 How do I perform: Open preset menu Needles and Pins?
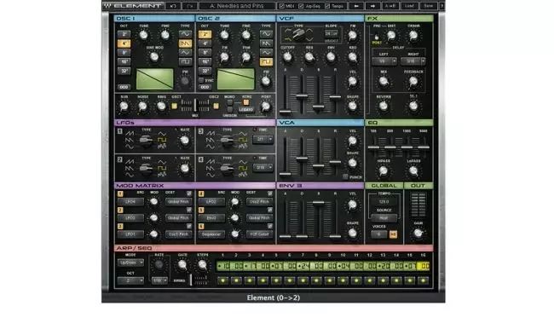(237, 6)
